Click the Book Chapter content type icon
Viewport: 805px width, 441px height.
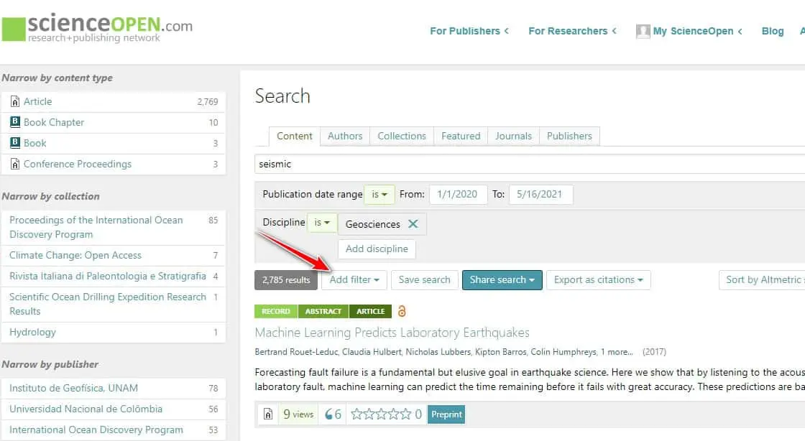(x=14, y=122)
